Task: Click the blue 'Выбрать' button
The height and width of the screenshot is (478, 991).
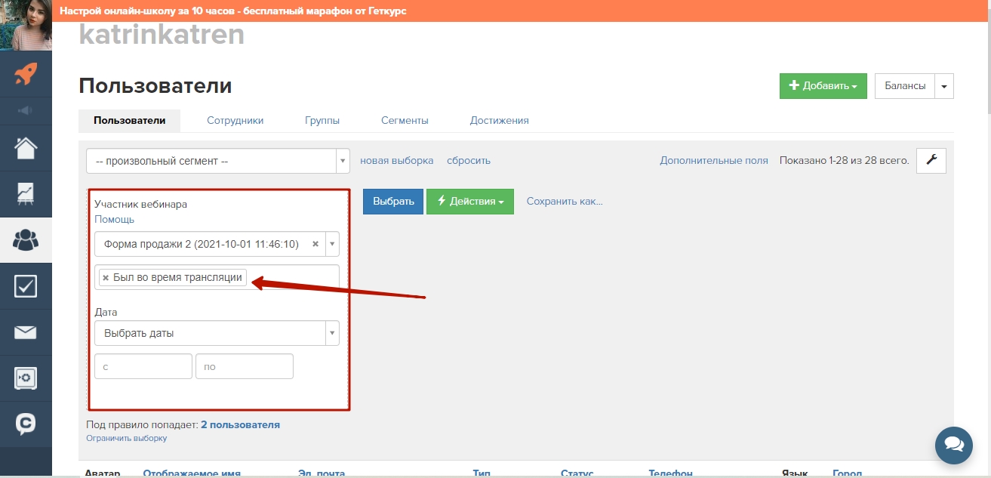Action: [393, 202]
